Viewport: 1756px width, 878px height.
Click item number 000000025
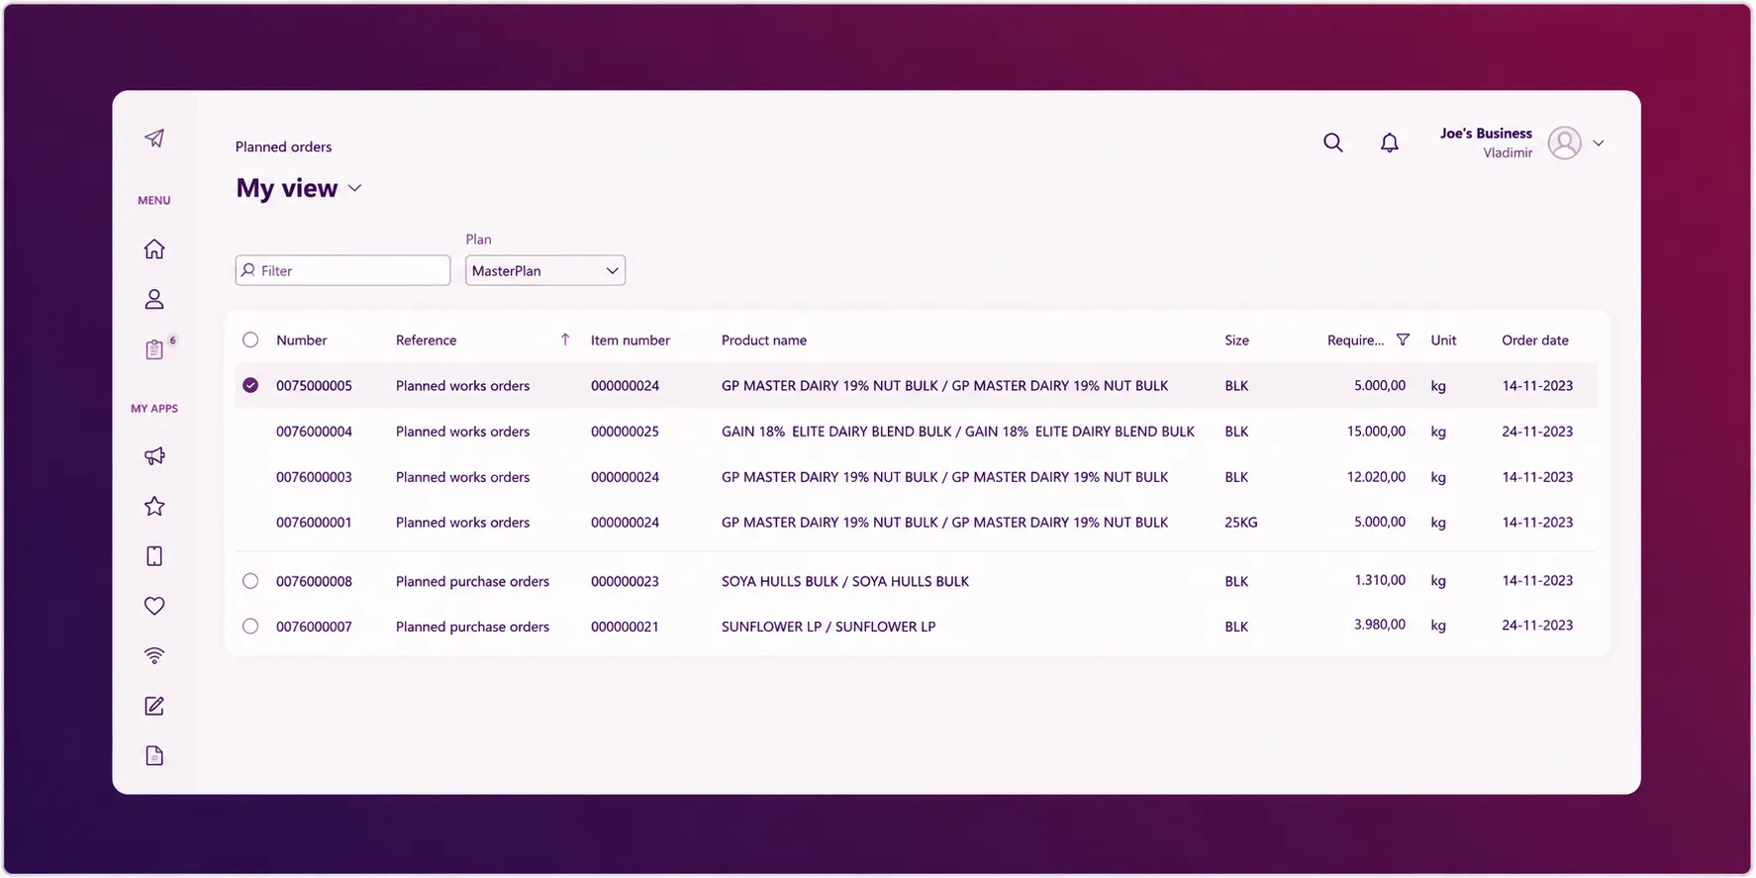coord(625,432)
